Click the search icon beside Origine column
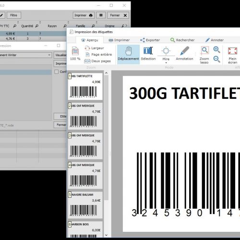Image resolution: width=240 pixels, height=240 pixels. pyautogui.click(x=123, y=26)
